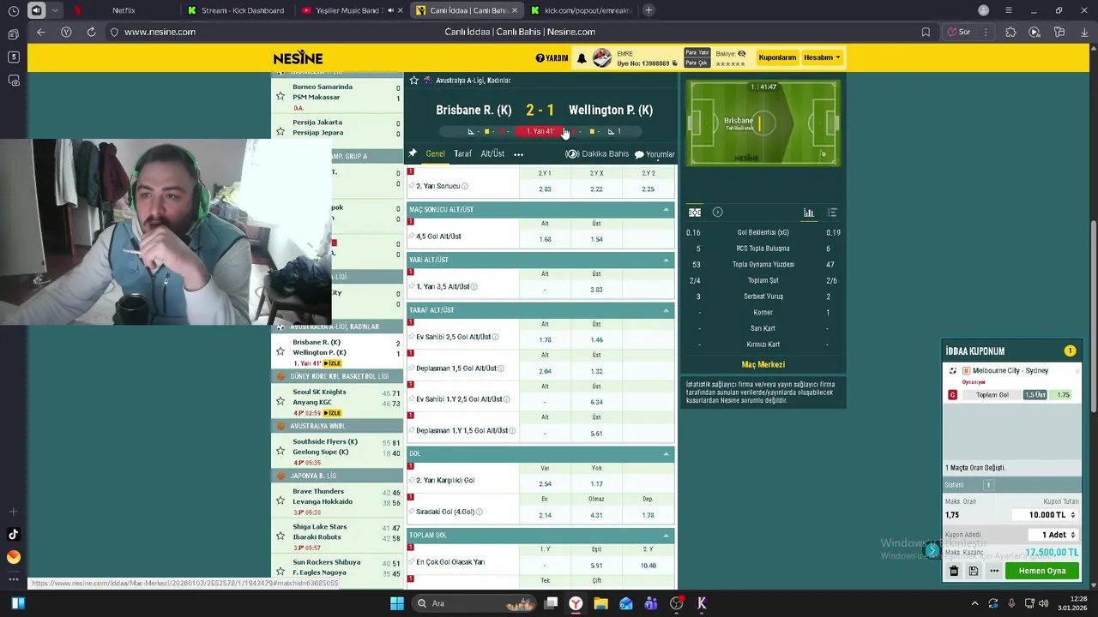This screenshot has width=1098, height=617.
Task: Collapse YARI ALT/ÜST section
Action: 666,260
